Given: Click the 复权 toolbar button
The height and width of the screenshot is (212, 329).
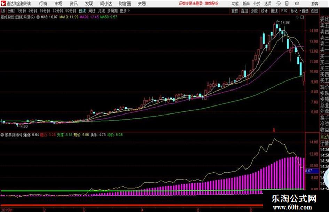Looking at the screenshot, I should pyautogui.click(x=235, y=11).
